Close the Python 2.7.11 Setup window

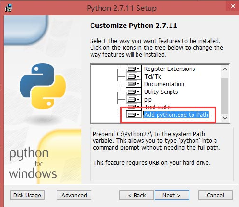(233, 6)
